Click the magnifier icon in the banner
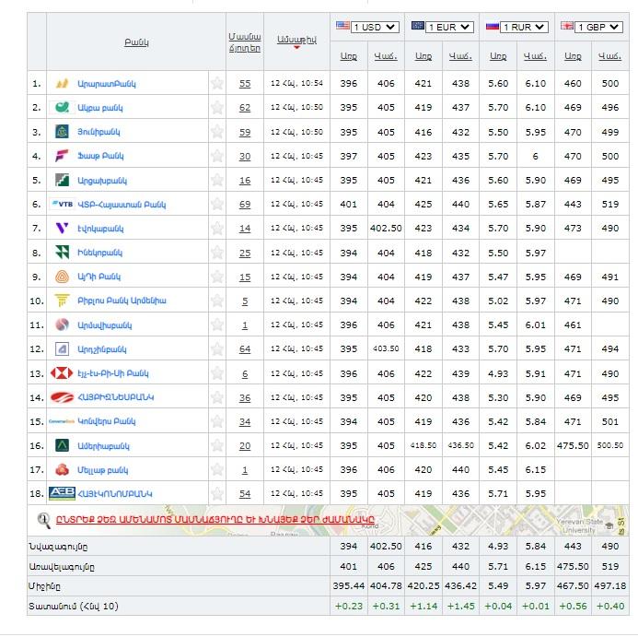The height and width of the screenshot is (637, 638). [x=43, y=520]
